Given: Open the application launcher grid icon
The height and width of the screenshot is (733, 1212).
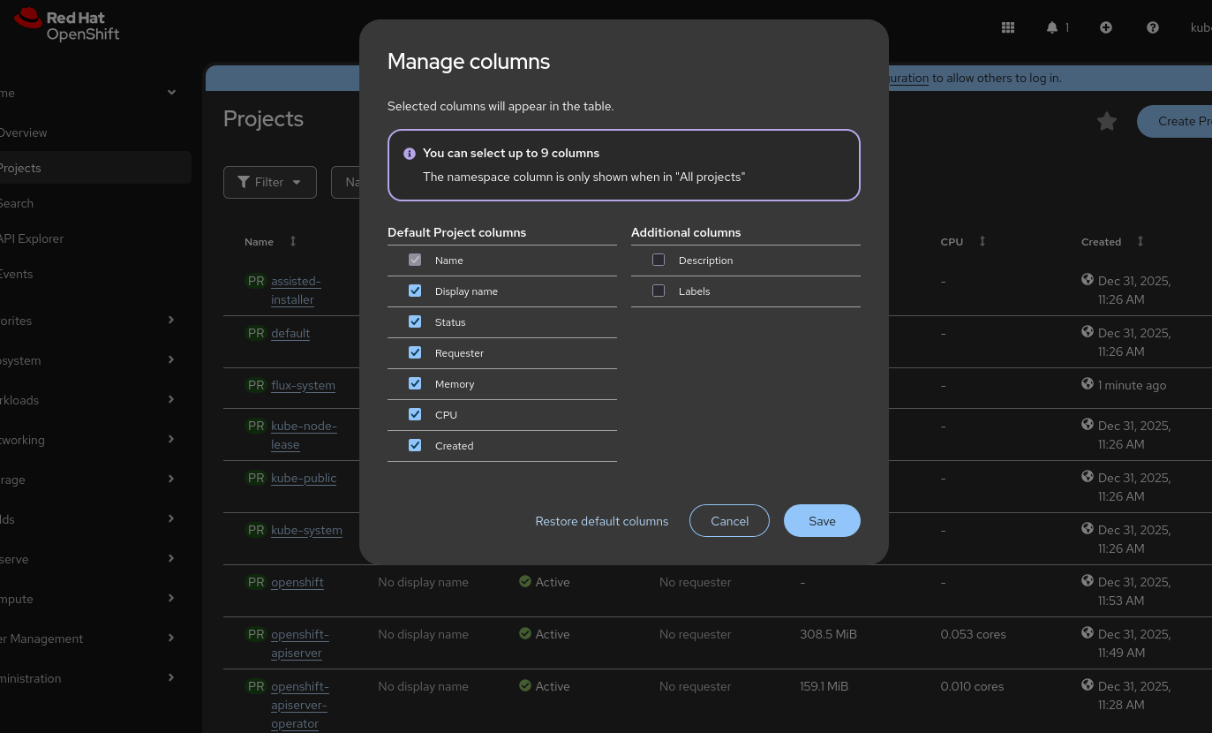Looking at the screenshot, I should 1008,27.
